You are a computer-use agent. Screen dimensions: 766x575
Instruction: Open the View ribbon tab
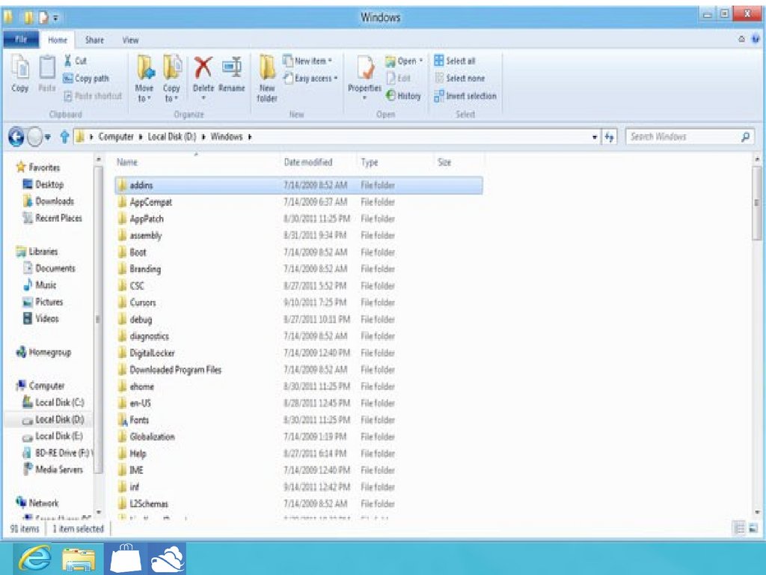[x=130, y=40]
